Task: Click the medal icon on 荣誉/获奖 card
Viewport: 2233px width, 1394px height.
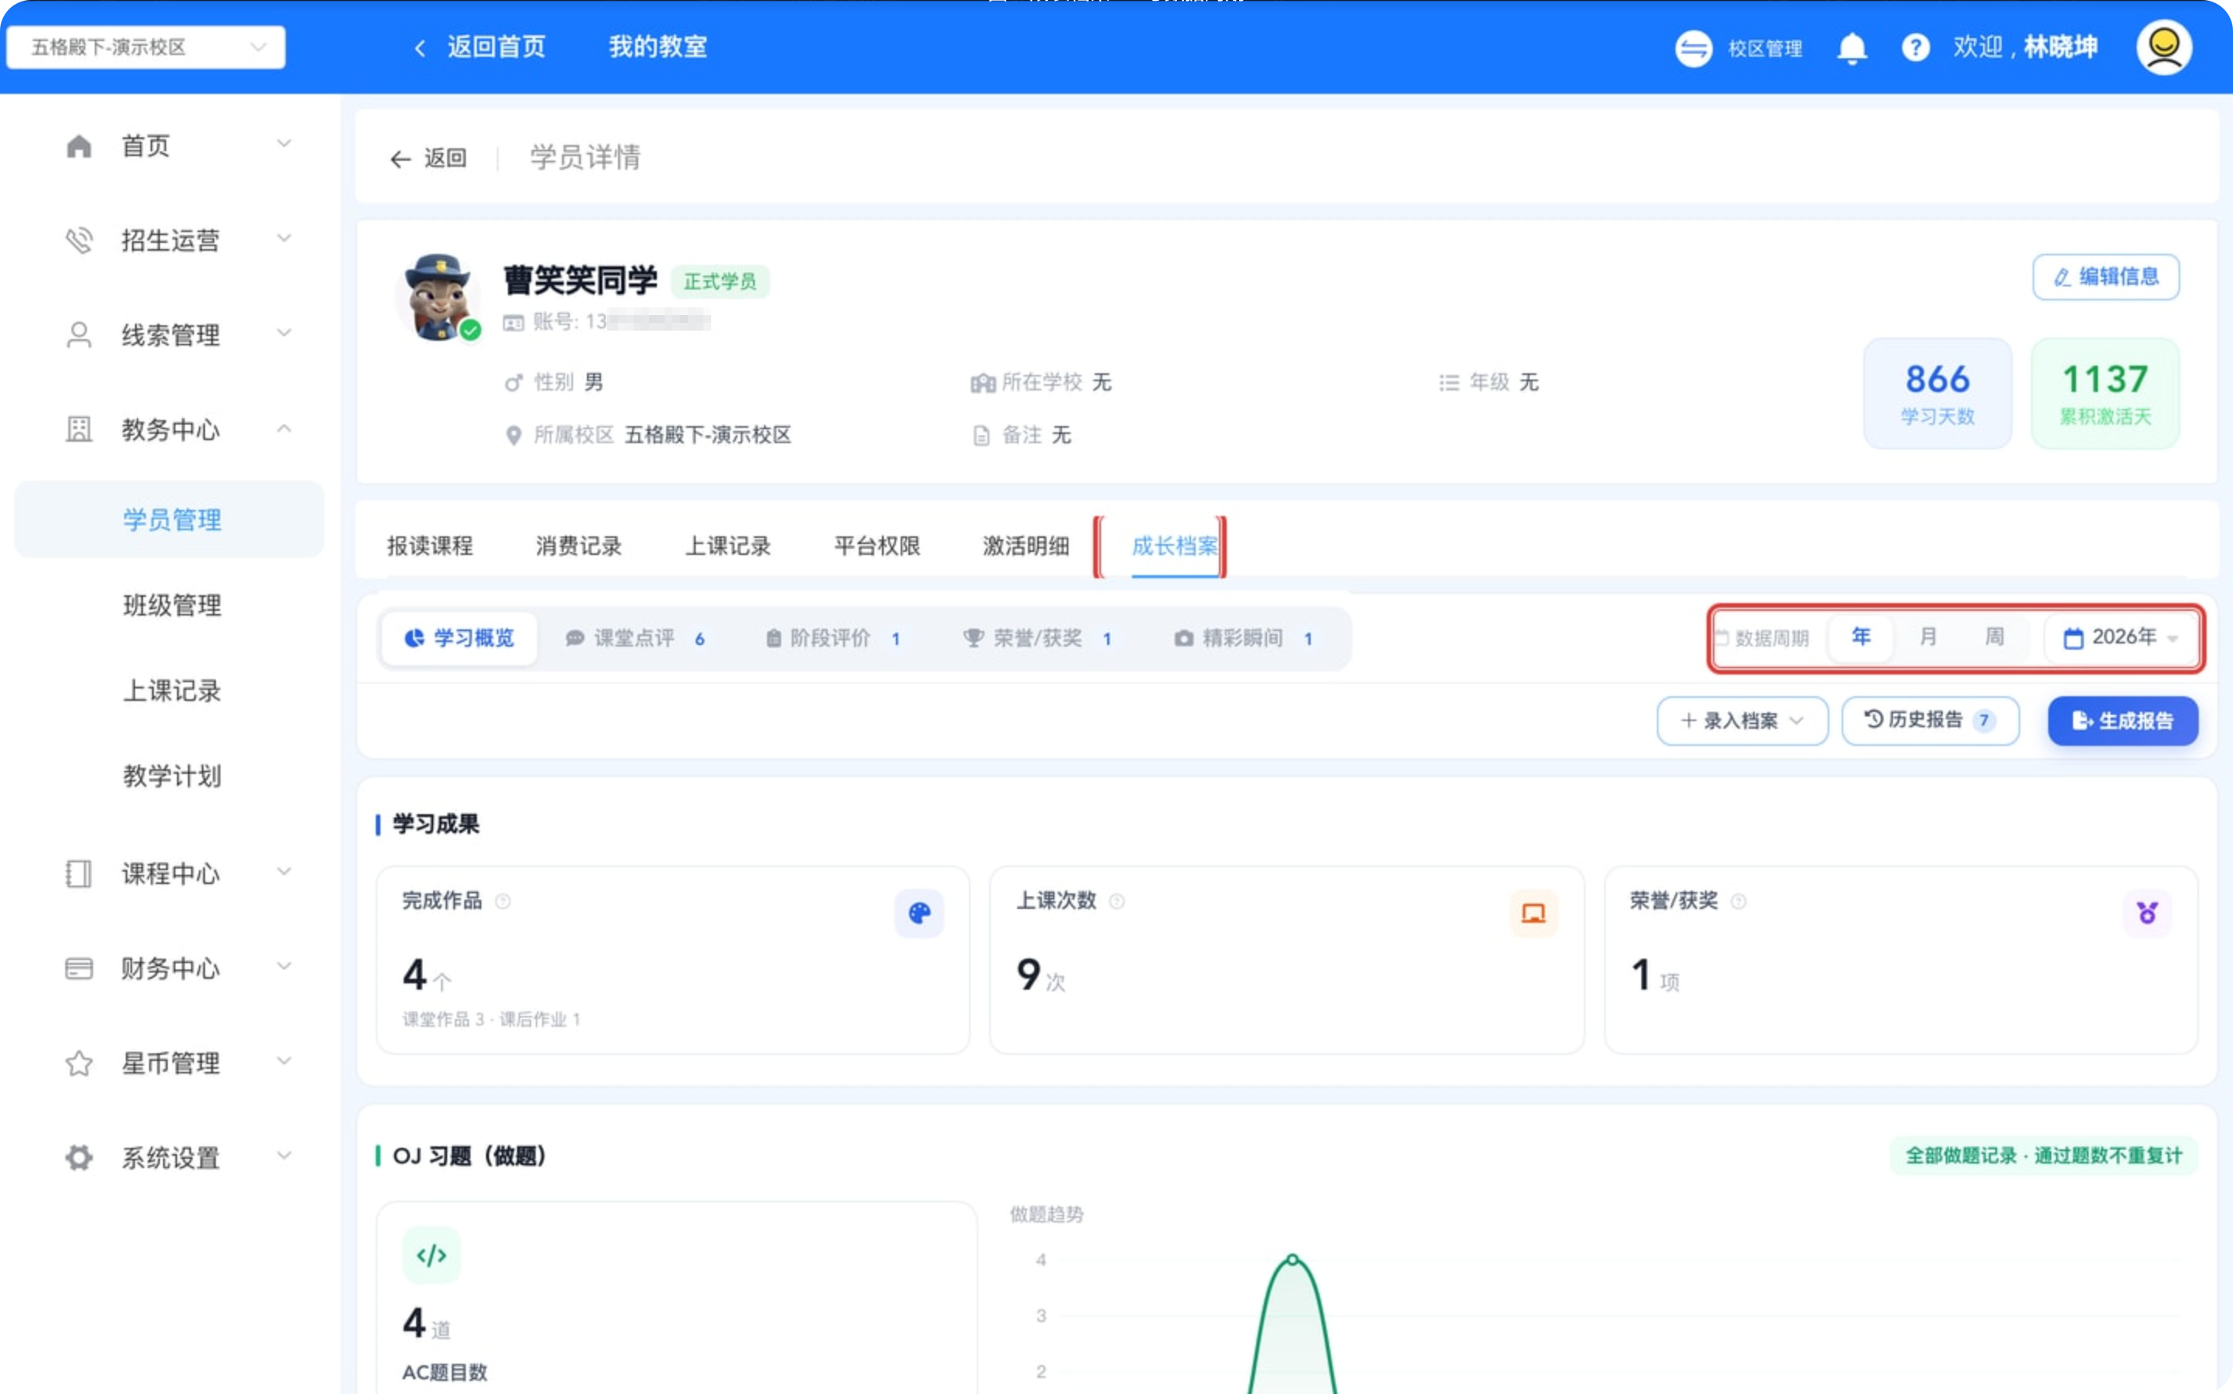Action: (x=2148, y=913)
